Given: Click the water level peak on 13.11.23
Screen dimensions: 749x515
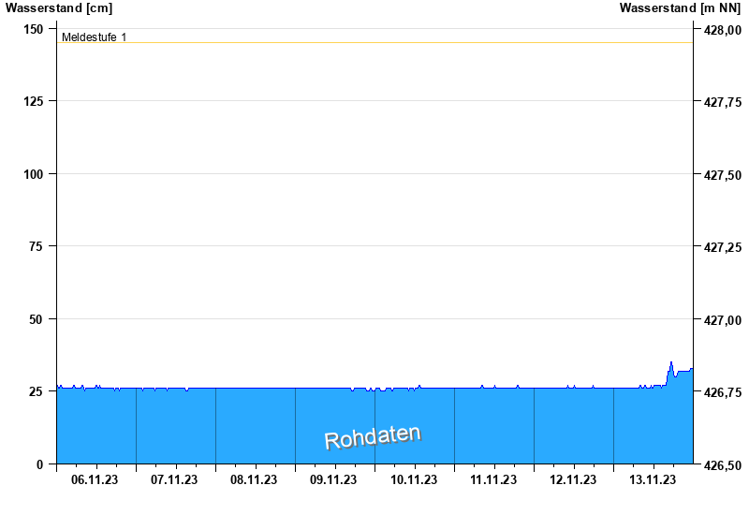Looking at the screenshot, I should [671, 362].
